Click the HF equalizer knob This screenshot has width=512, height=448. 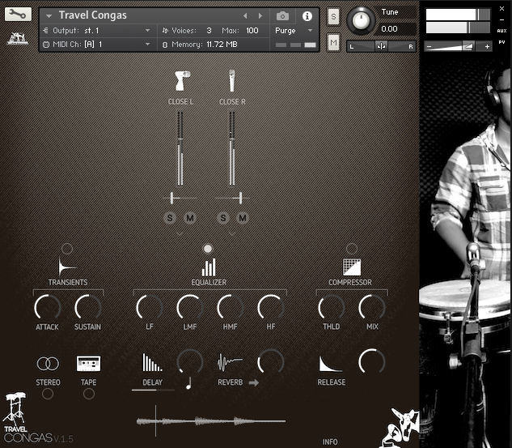(271, 307)
